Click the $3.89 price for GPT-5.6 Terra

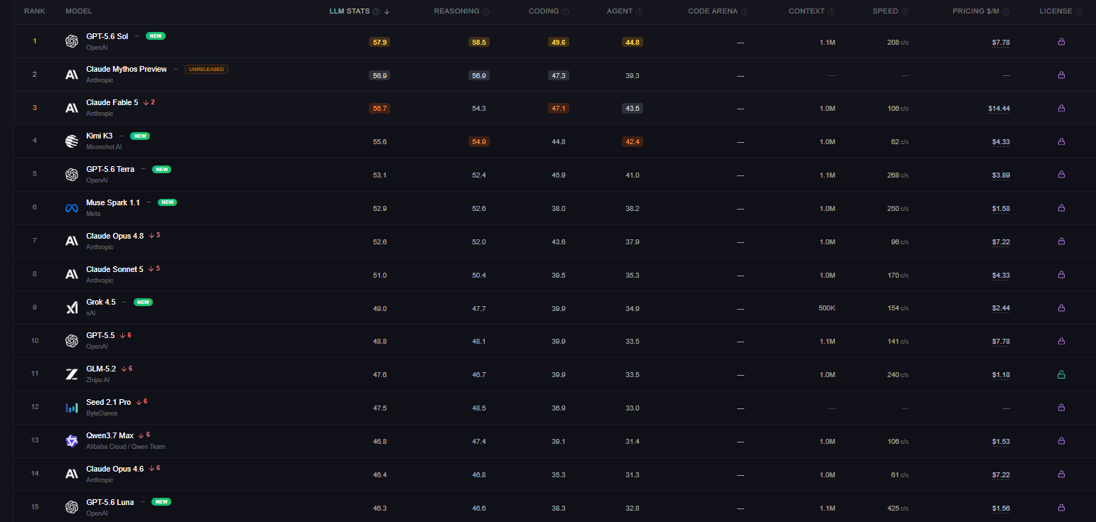[x=1001, y=175]
